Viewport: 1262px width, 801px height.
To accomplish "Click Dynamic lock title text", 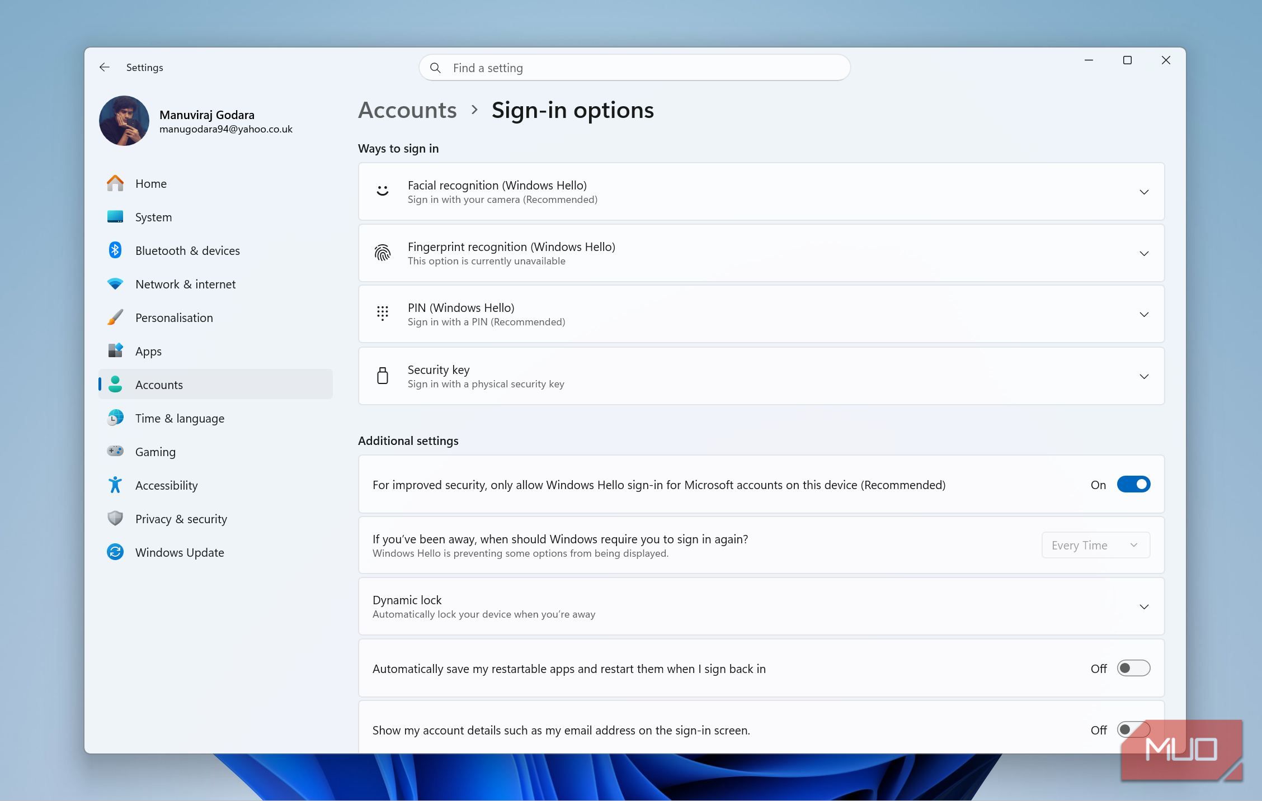I will [407, 600].
